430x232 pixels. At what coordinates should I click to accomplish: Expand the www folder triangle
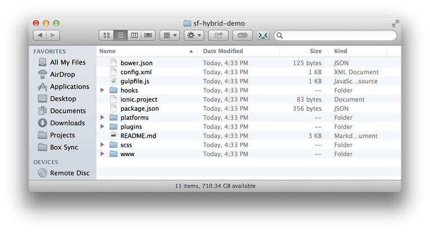(102, 154)
